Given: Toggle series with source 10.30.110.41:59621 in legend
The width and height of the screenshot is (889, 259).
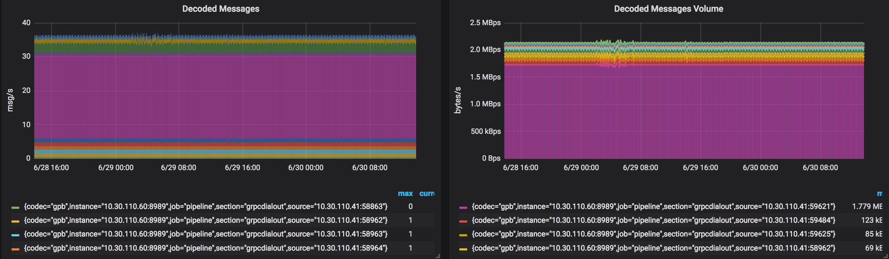Looking at the screenshot, I should tap(654, 206).
